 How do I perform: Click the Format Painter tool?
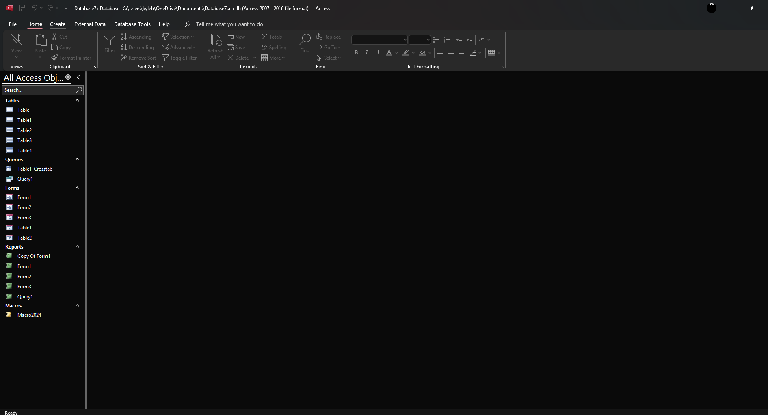[x=71, y=58]
